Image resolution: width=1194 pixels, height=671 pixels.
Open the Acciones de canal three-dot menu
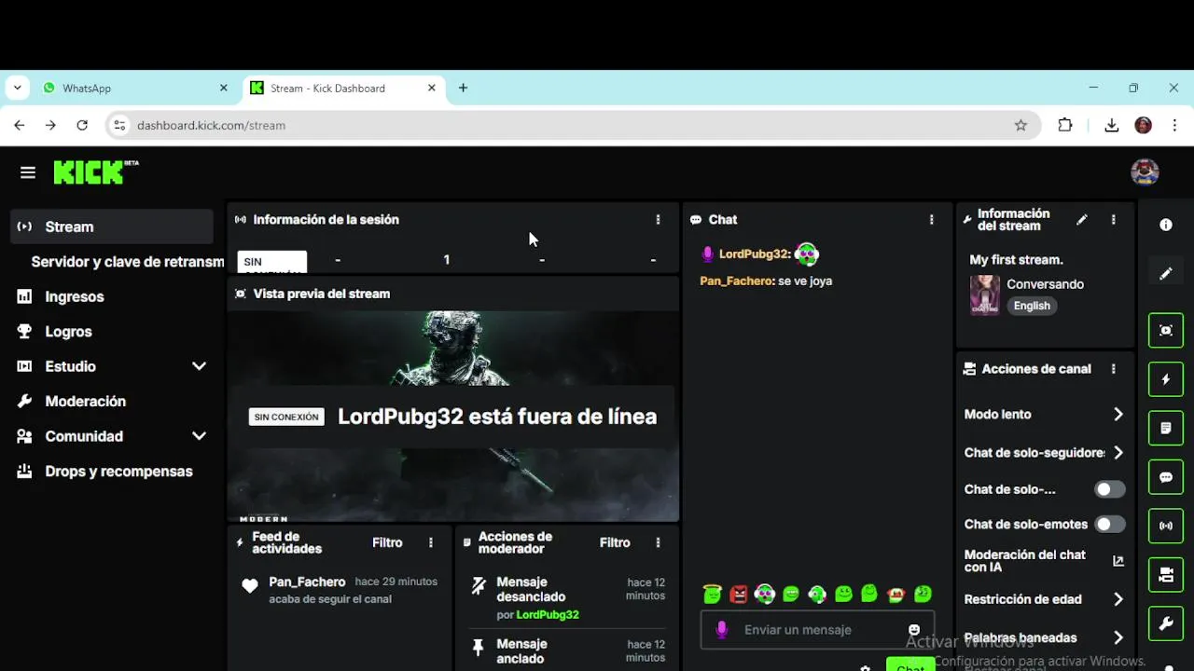click(x=1113, y=369)
